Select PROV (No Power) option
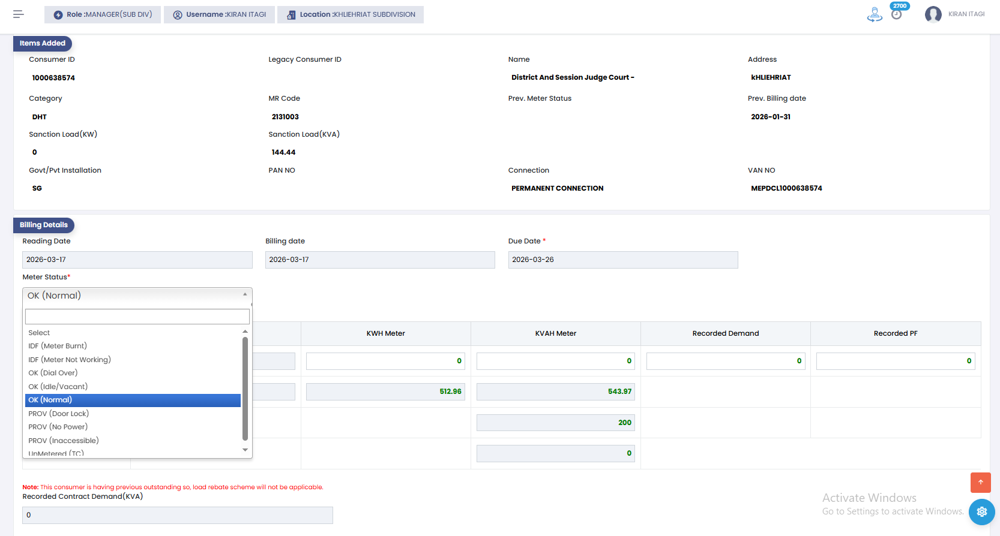 click(x=58, y=427)
